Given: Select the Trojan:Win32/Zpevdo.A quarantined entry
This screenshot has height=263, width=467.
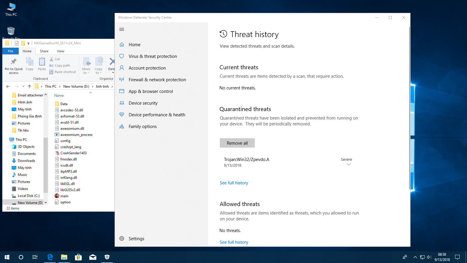Looking at the screenshot, I should [x=288, y=162].
